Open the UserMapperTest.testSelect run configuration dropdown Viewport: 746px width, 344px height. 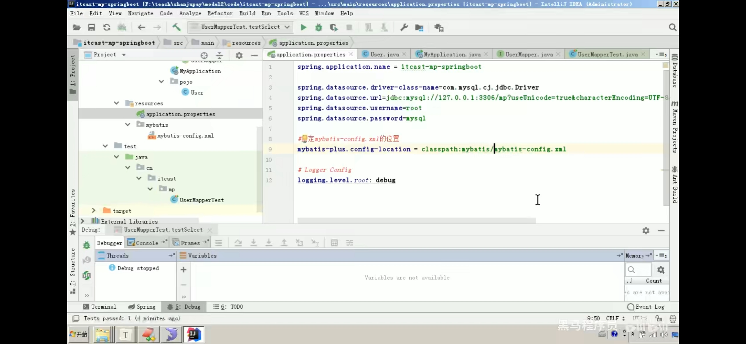[240, 27]
